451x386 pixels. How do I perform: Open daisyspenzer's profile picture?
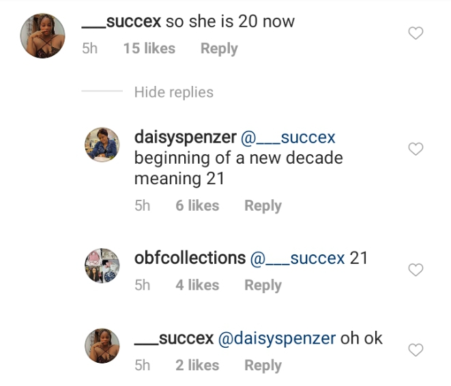tap(102, 145)
